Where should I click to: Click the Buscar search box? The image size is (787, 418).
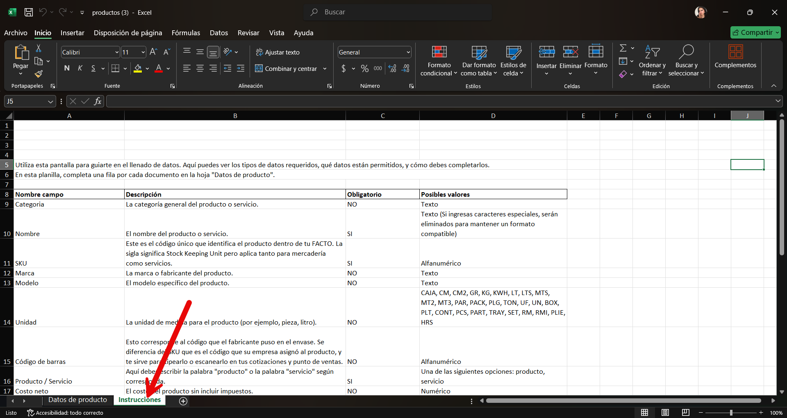[x=398, y=12]
